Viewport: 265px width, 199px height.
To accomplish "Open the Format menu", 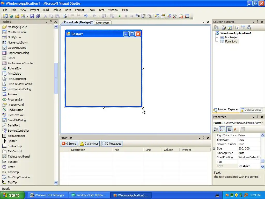I will coord(79,10).
